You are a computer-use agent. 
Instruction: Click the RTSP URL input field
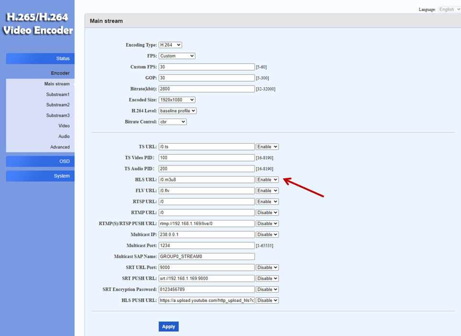coord(207,202)
